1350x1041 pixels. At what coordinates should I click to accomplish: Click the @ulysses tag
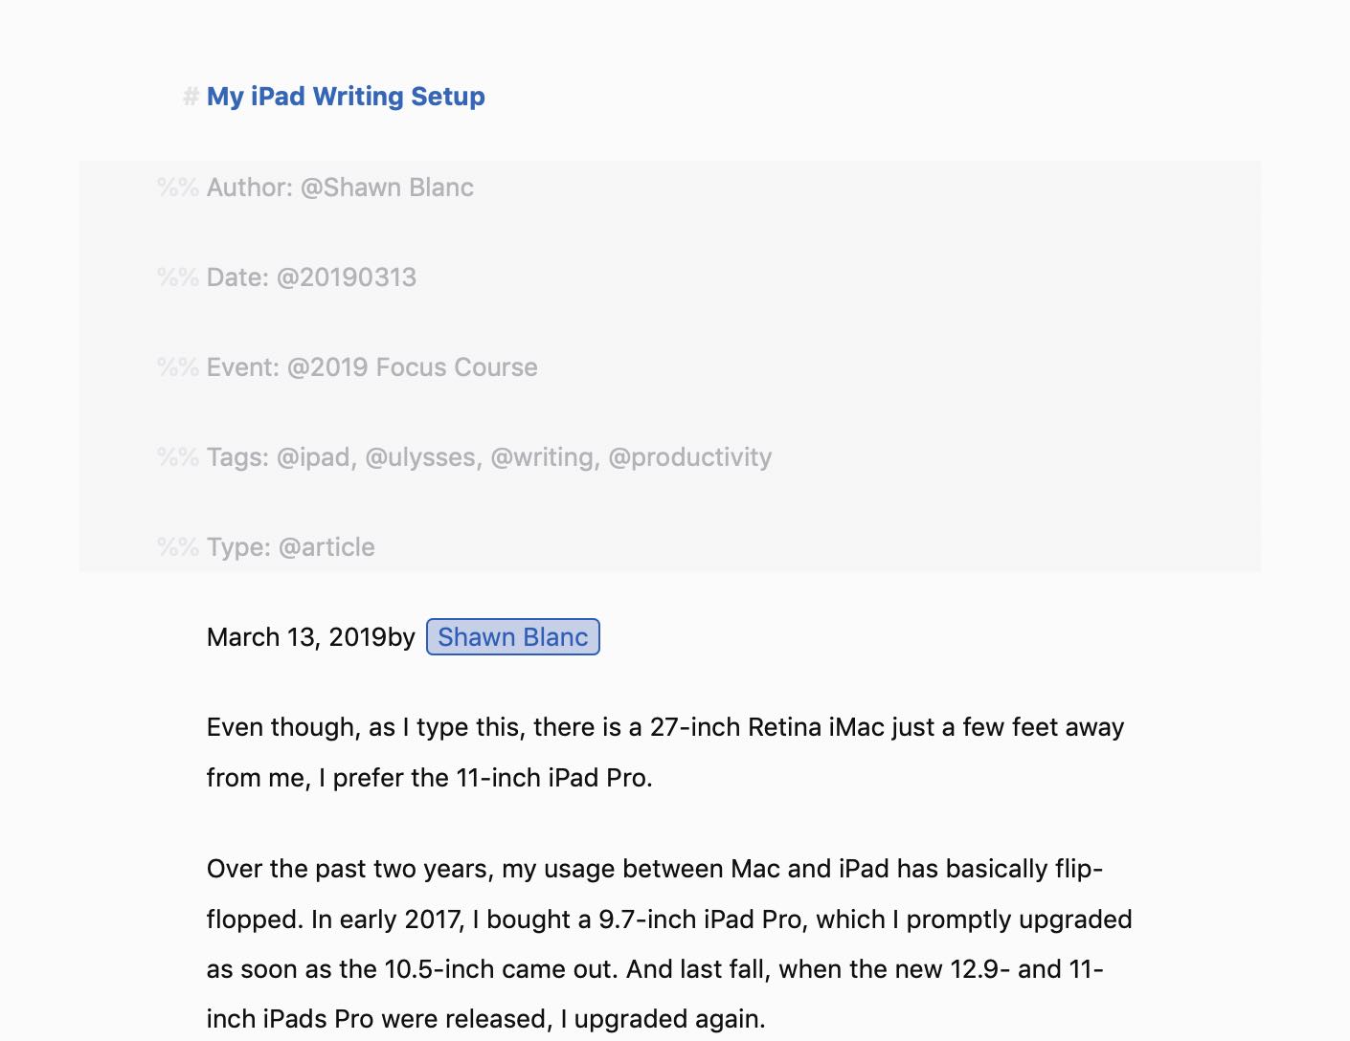click(420, 457)
